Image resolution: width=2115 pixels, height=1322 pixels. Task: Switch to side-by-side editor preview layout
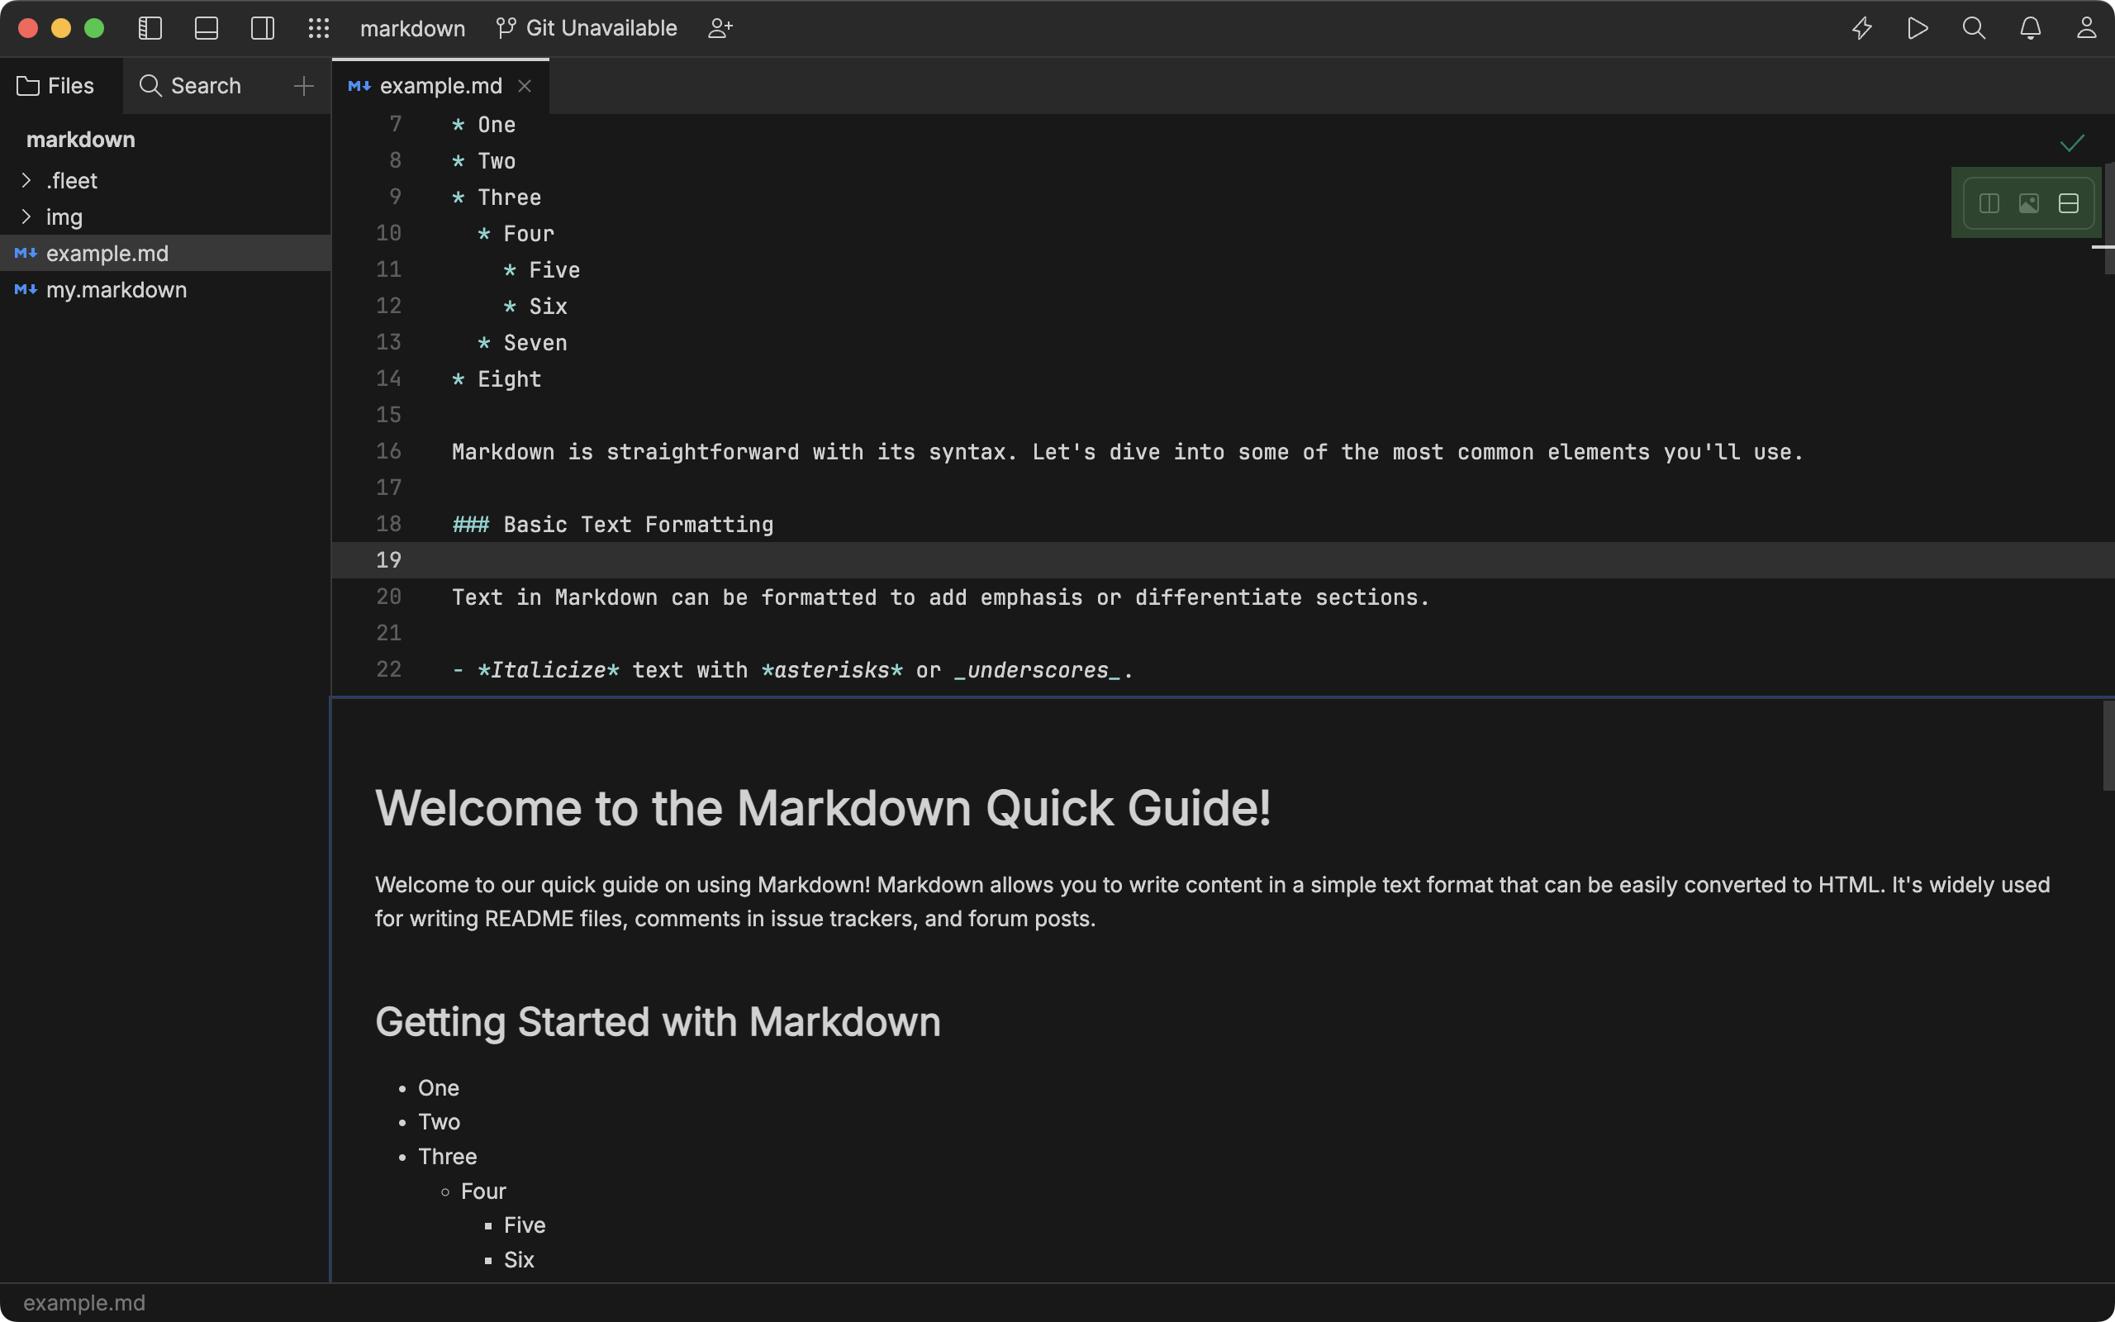[x=1989, y=204]
